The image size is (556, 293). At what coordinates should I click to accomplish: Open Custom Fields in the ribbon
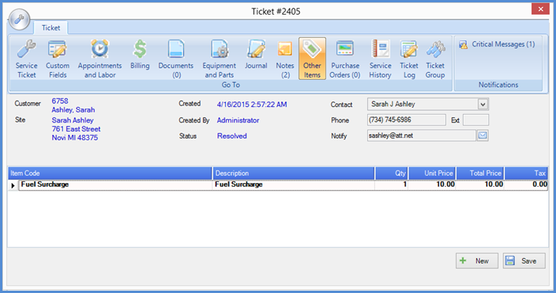click(x=57, y=59)
